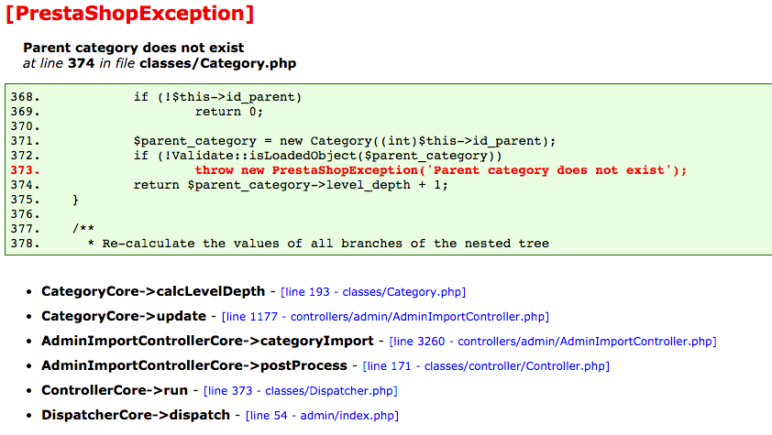Screen dimensions: 772x435
Task: Click code line 369 'return 0;'
Action: tap(229, 112)
